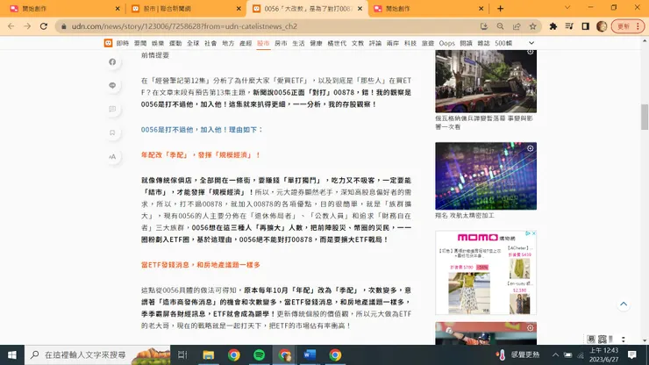
Task: Show hidden system tray icons
Action: (555, 355)
